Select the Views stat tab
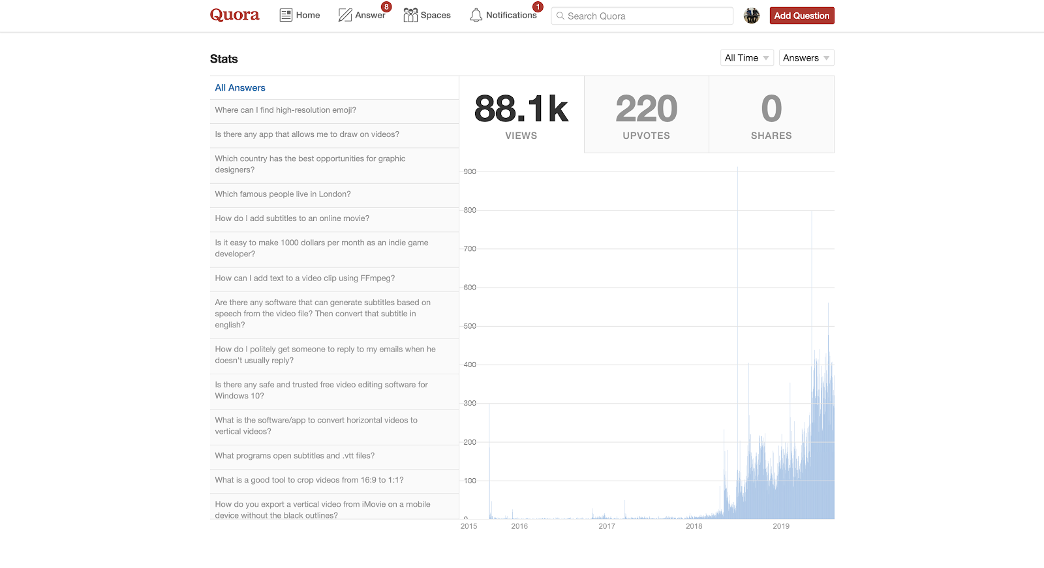The height and width of the screenshot is (568, 1044). tap(521, 115)
